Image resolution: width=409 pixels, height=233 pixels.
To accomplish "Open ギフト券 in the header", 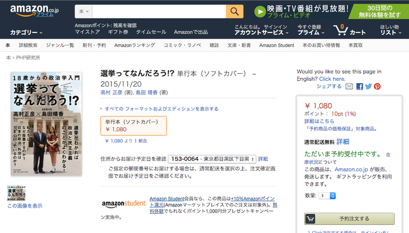I will [118, 32].
